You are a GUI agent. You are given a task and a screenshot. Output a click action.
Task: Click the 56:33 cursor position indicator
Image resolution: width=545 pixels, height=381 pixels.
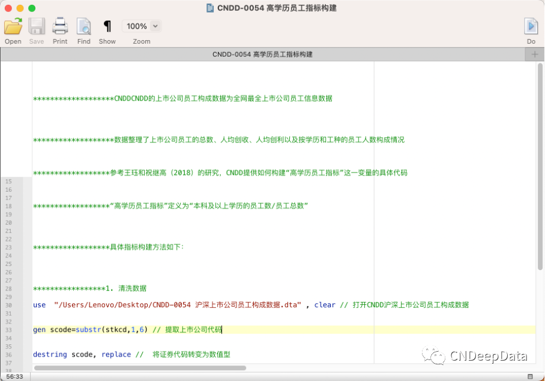point(14,376)
